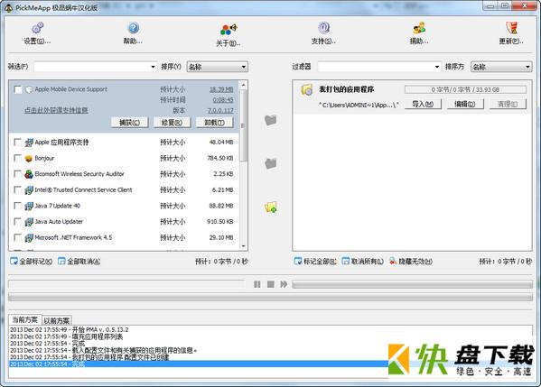The height and width of the screenshot is (387, 541).
Task: Click the PickMeApp title bar icon
Action: [9, 8]
